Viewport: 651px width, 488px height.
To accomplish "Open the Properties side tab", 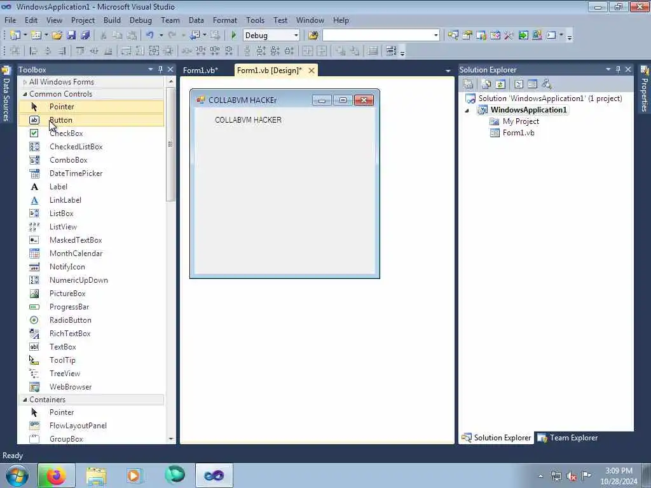I will [645, 89].
